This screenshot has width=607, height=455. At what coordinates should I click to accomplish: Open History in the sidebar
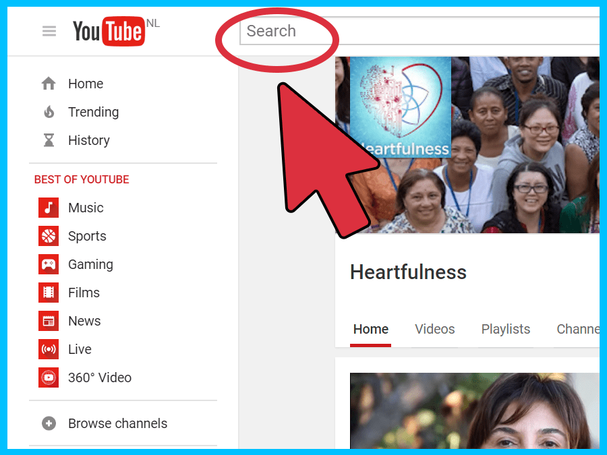88,140
